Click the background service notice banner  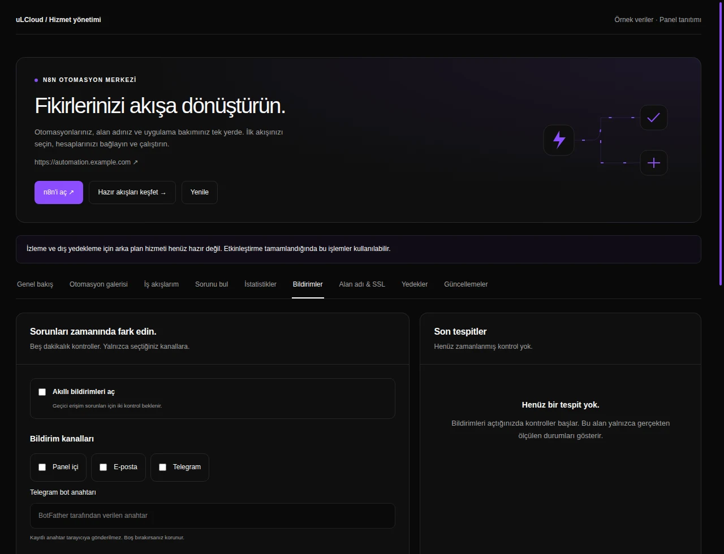click(359, 249)
